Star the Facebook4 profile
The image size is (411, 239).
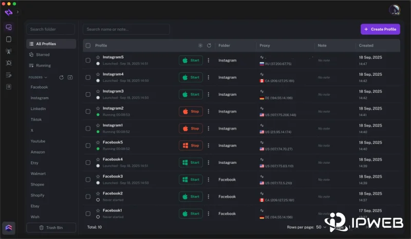98,159
